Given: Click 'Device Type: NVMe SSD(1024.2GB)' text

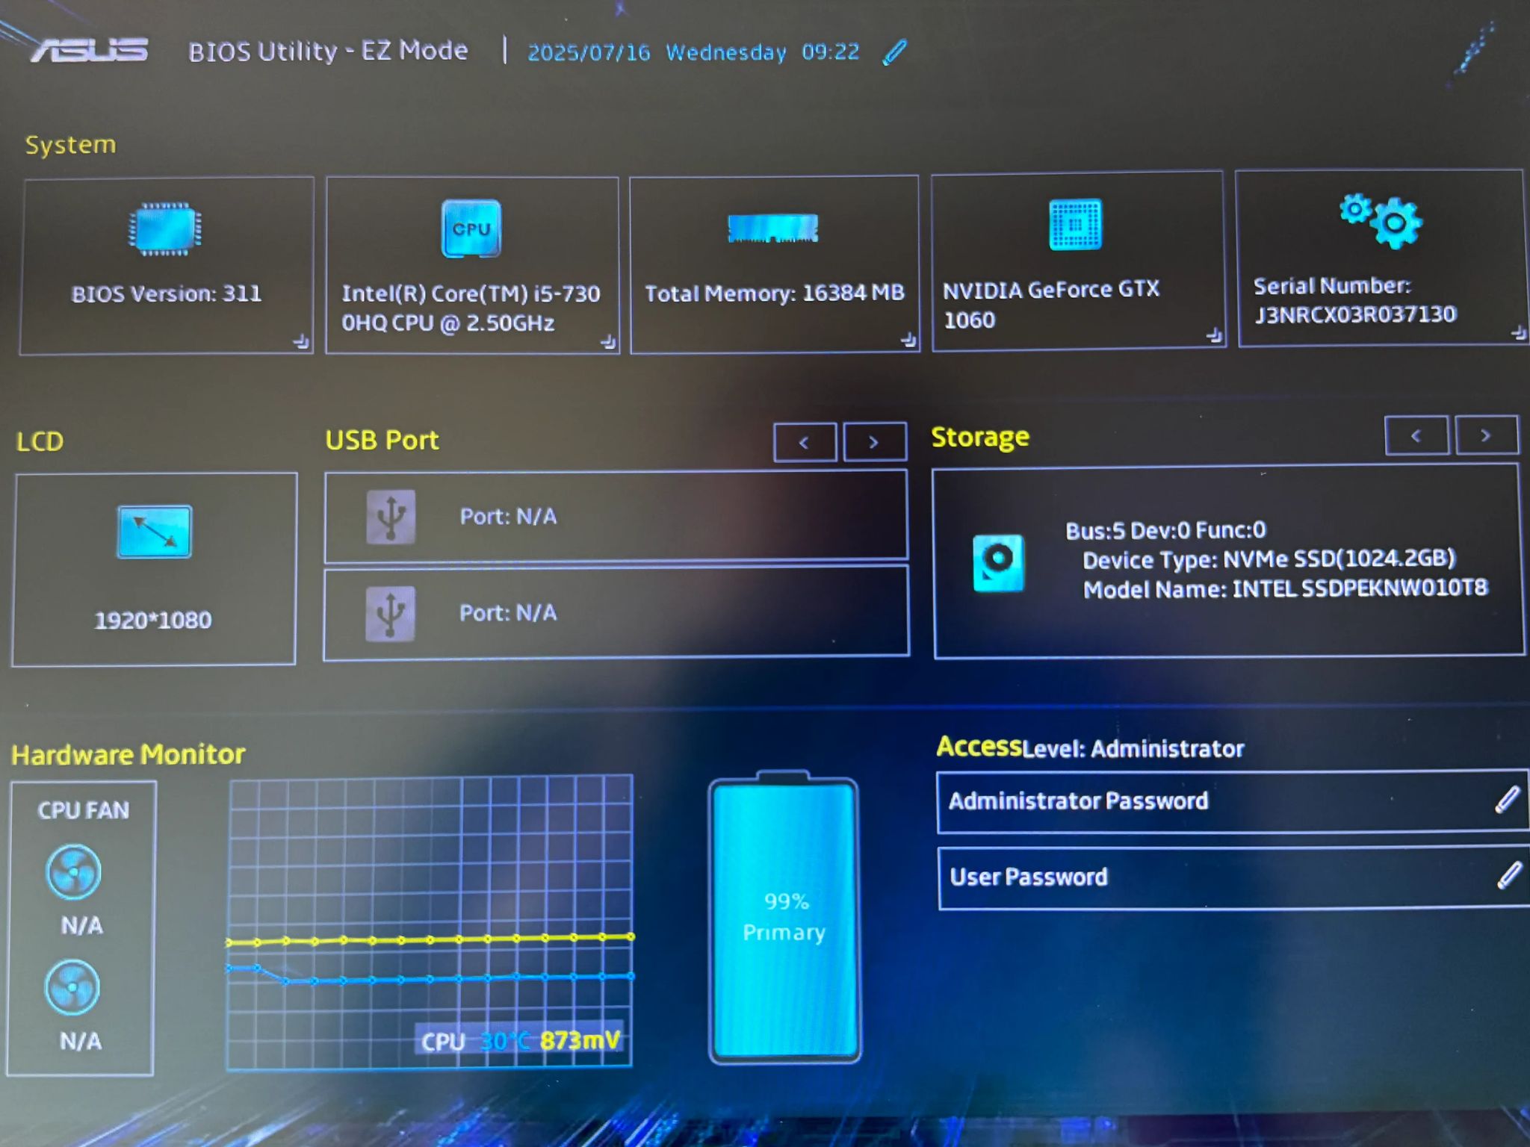Looking at the screenshot, I should [x=1269, y=559].
